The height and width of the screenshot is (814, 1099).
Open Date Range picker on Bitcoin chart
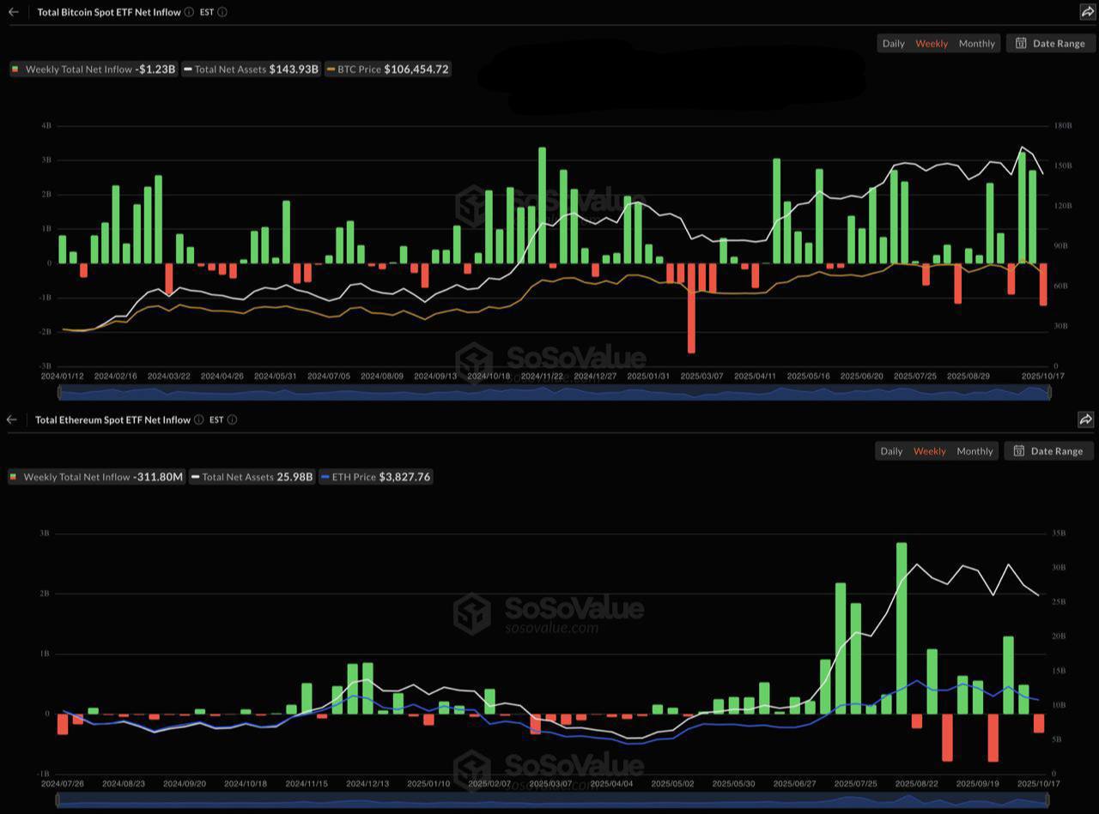coord(1051,44)
